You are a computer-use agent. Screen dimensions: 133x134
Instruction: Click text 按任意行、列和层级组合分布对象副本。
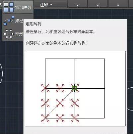(x=60, y=32)
